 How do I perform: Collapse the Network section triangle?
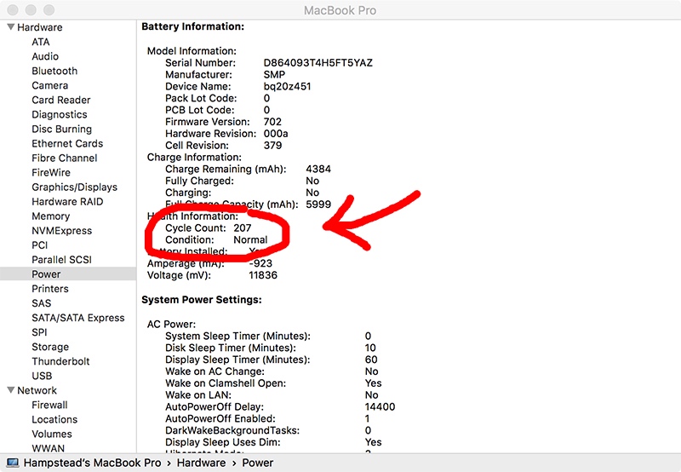11,390
